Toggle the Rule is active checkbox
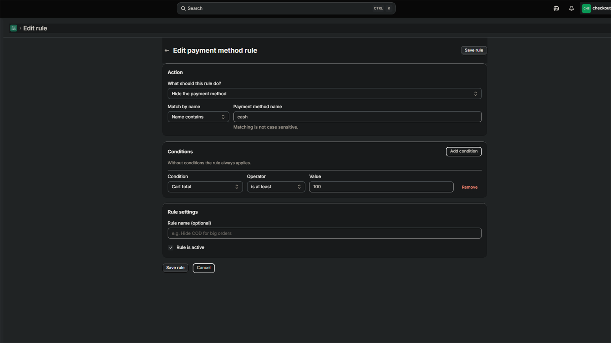 click(171, 247)
